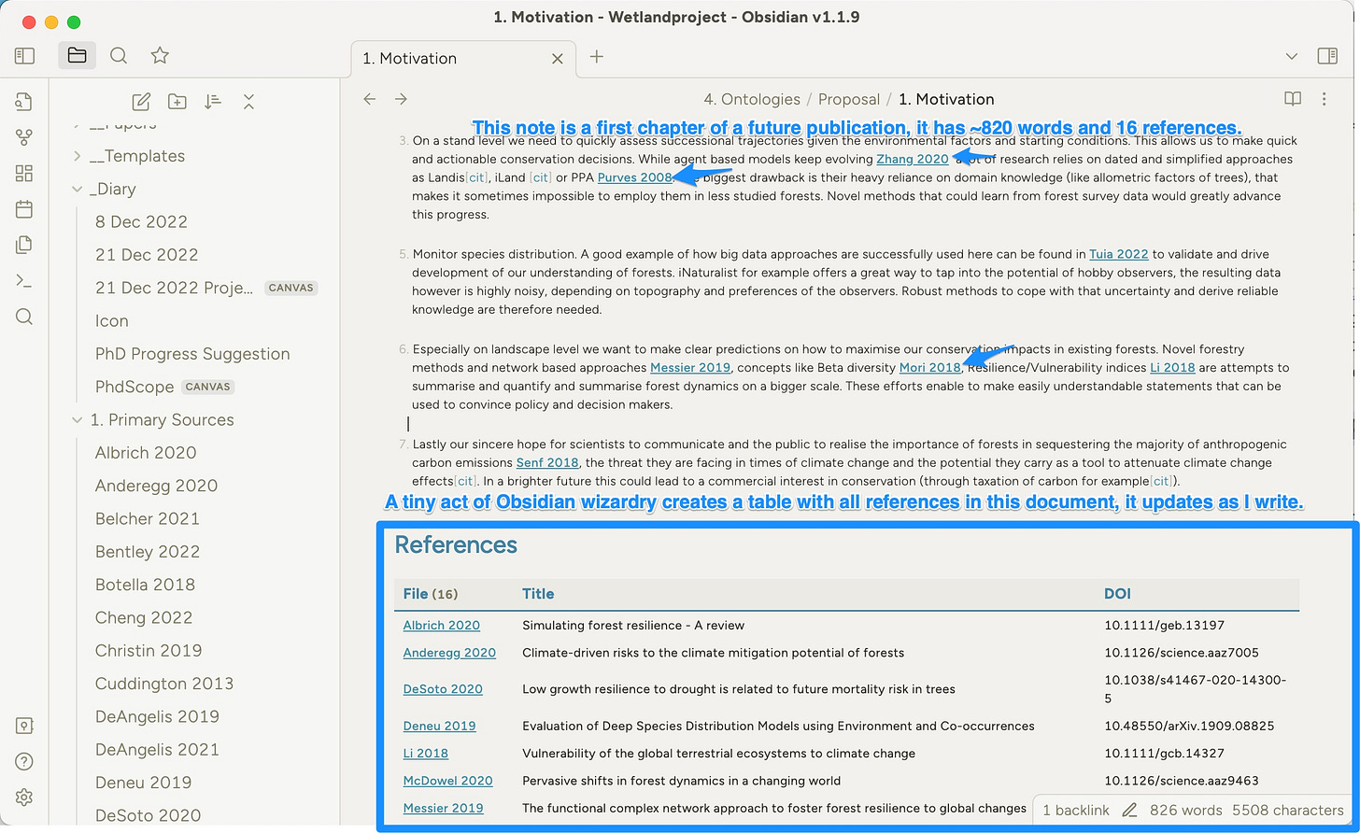1360x833 pixels.
Task: Sort references table by Title column
Action: coord(538,594)
